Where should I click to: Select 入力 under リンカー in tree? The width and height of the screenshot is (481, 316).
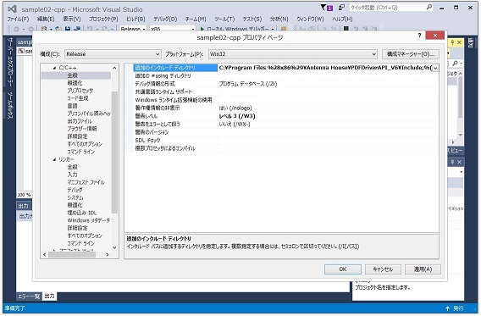(72, 175)
